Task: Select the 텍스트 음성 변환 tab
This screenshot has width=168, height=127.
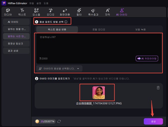Action: [x=57, y=29]
